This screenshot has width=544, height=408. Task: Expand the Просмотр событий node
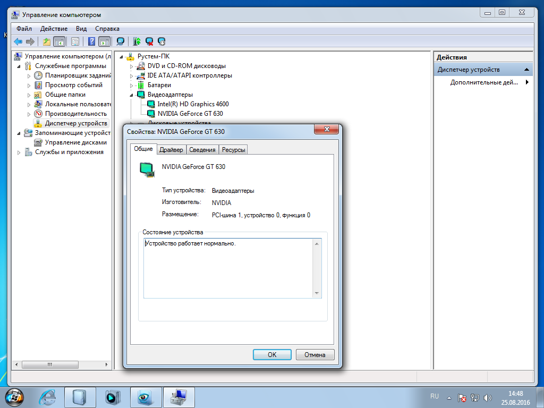coord(29,86)
